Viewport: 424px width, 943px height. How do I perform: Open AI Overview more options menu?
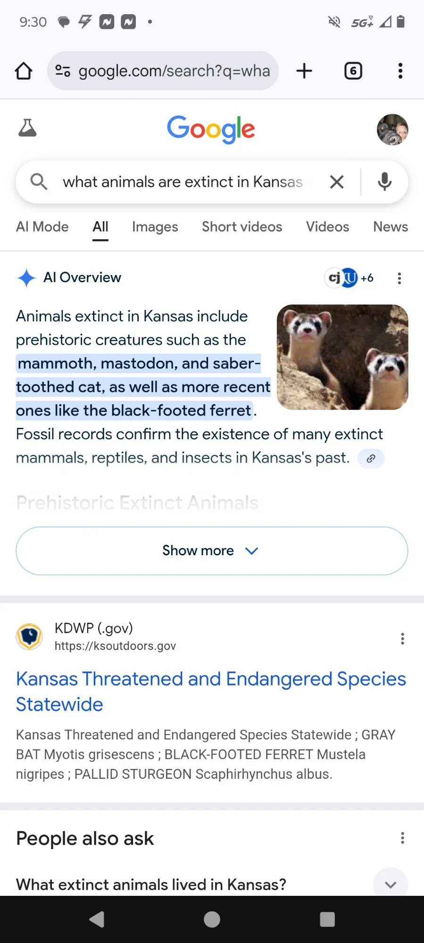(399, 278)
